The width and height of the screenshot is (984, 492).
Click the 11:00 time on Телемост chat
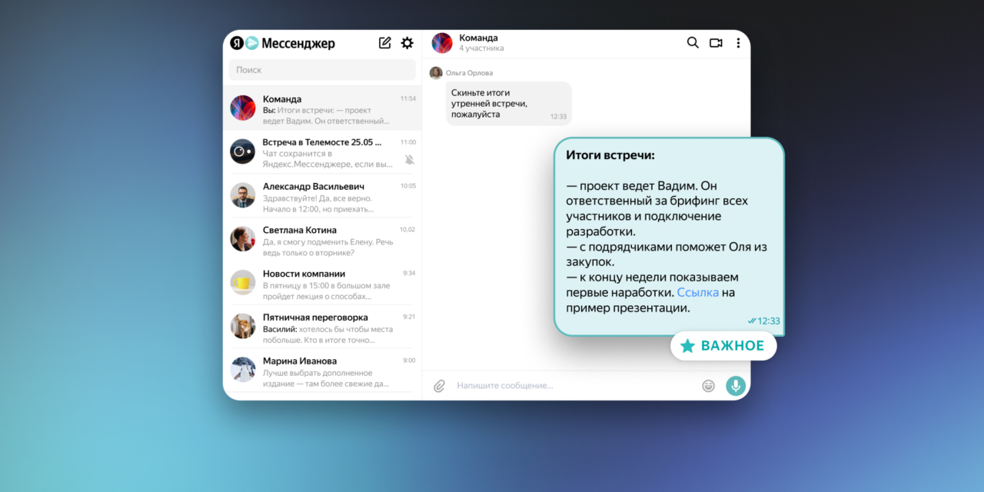(x=408, y=142)
